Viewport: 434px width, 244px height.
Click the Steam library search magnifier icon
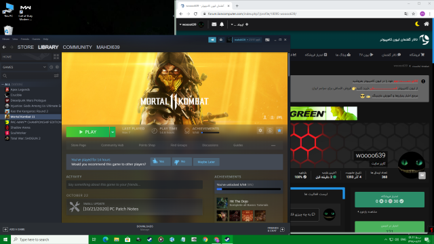[5, 76]
